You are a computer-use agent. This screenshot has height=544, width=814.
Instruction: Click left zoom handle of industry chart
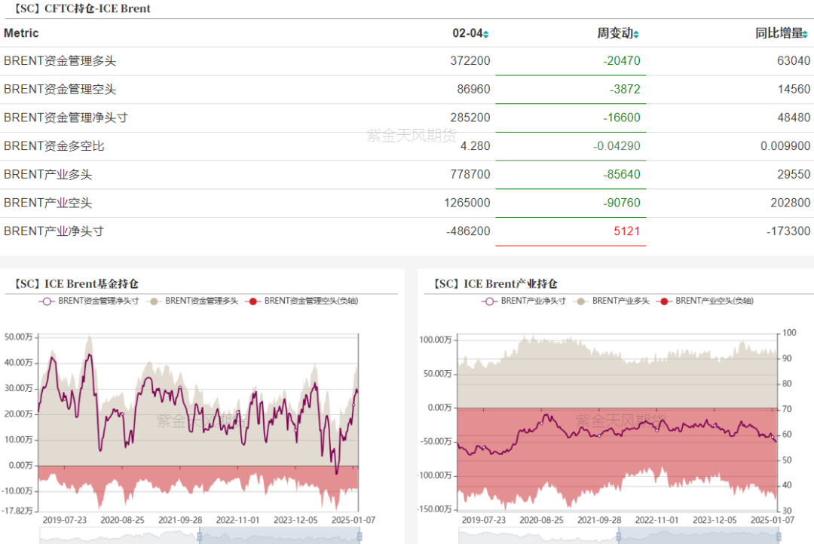click(x=620, y=536)
